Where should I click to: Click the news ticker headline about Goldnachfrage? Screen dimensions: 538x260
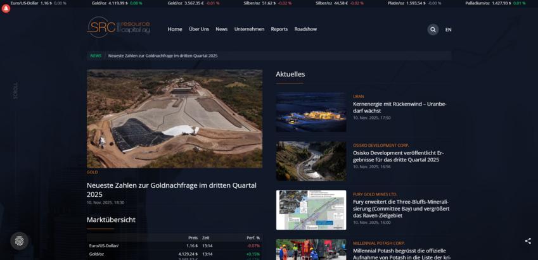pyautogui.click(x=163, y=56)
